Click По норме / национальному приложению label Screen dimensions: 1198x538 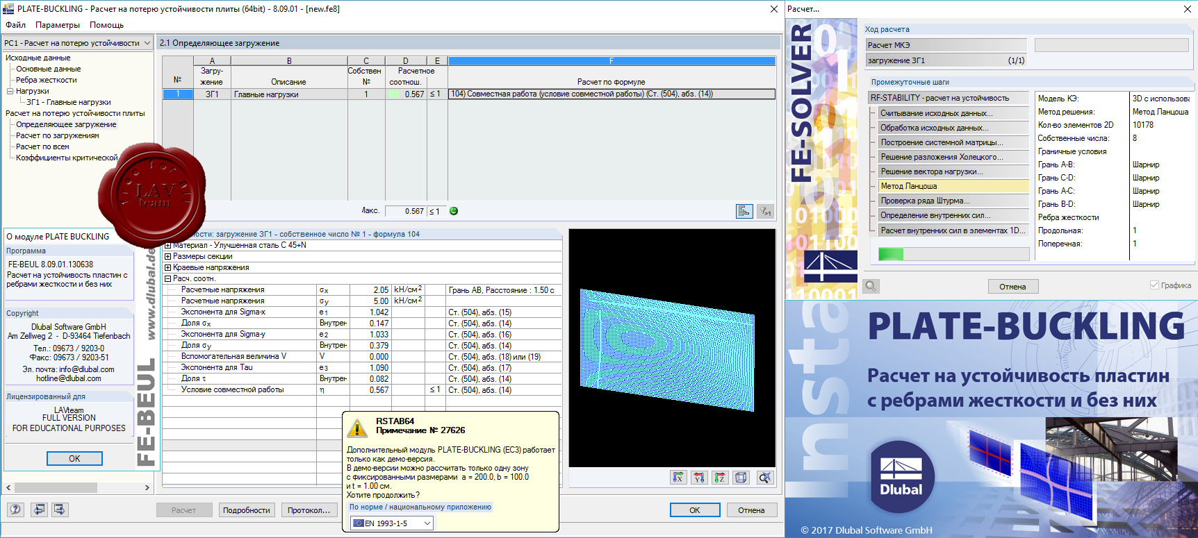(x=420, y=507)
